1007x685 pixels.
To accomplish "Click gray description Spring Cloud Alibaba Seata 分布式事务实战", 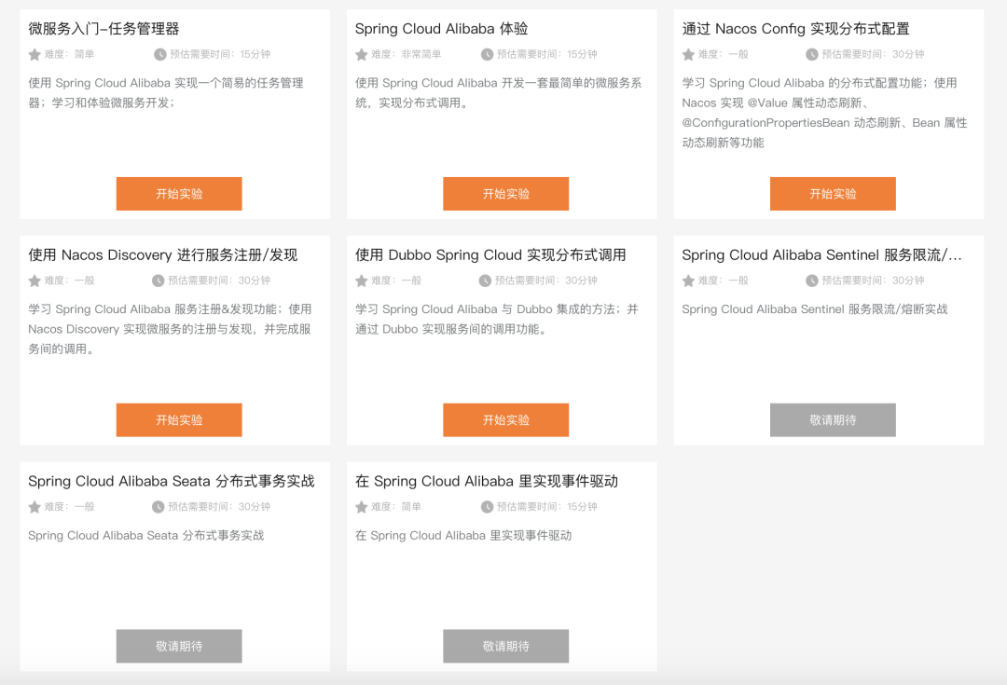I will tap(146, 535).
